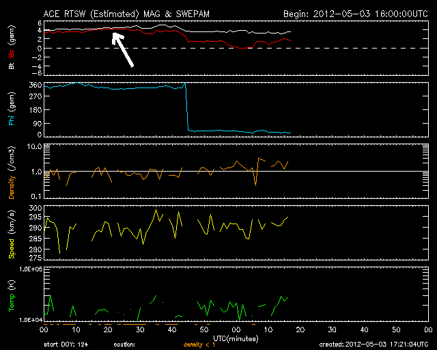Click the 300 tick label on Speed axis
Image resolution: width=437 pixels, height=350 pixels.
[x=36, y=208]
